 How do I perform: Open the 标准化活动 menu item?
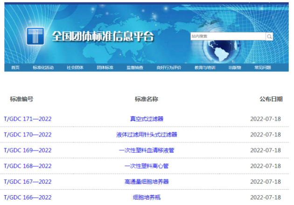click(x=43, y=68)
